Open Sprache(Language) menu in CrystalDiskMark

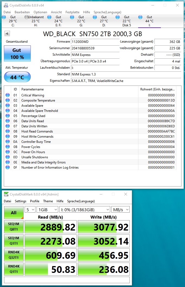[x=81, y=201]
